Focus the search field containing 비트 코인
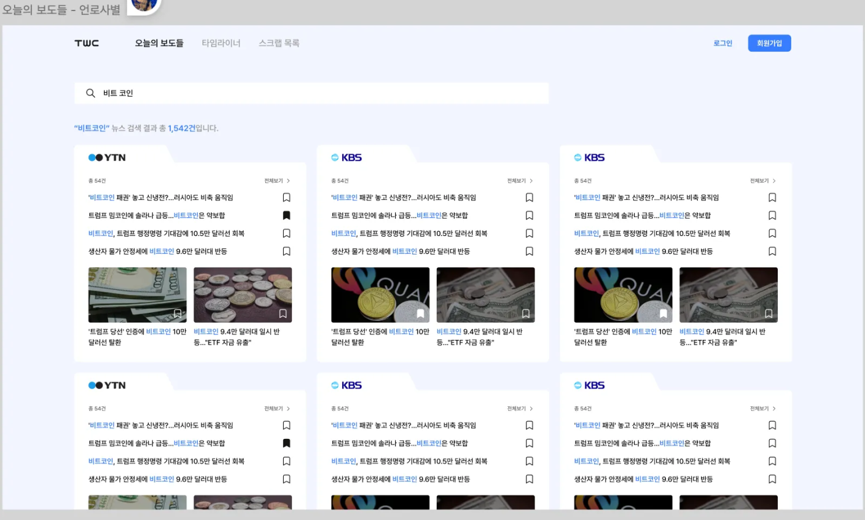The image size is (865, 520). pos(311,93)
